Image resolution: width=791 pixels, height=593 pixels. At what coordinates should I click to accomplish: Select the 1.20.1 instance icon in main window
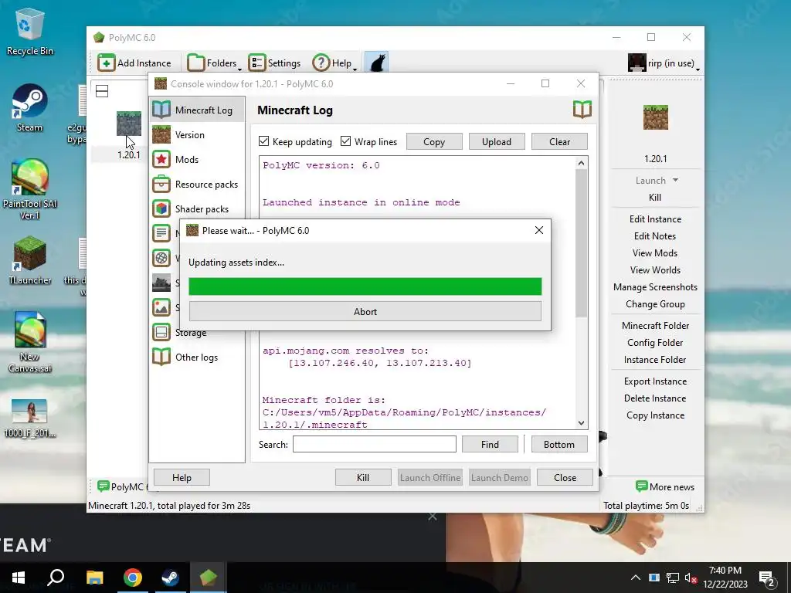129,124
